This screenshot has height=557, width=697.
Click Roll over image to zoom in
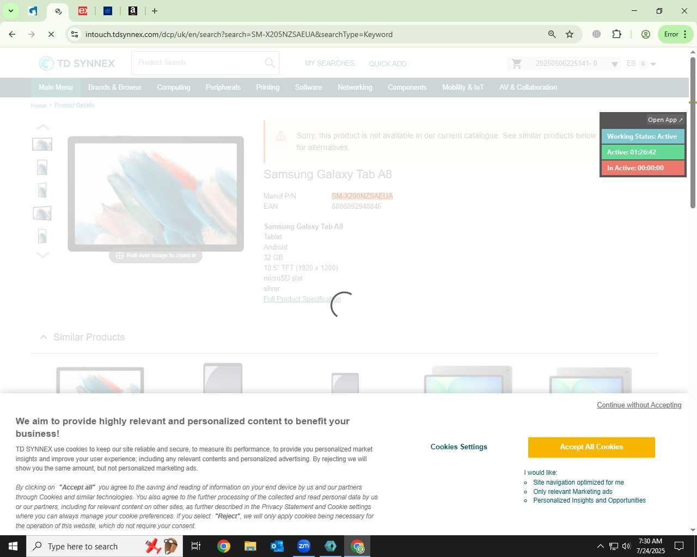pos(156,256)
